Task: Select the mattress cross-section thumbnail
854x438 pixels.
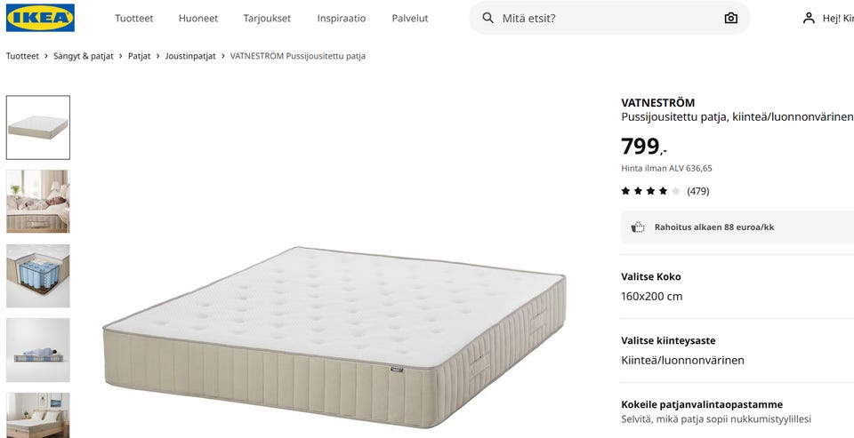Action: (38, 276)
